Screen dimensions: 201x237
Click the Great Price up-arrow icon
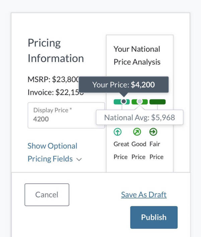[x=118, y=132]
